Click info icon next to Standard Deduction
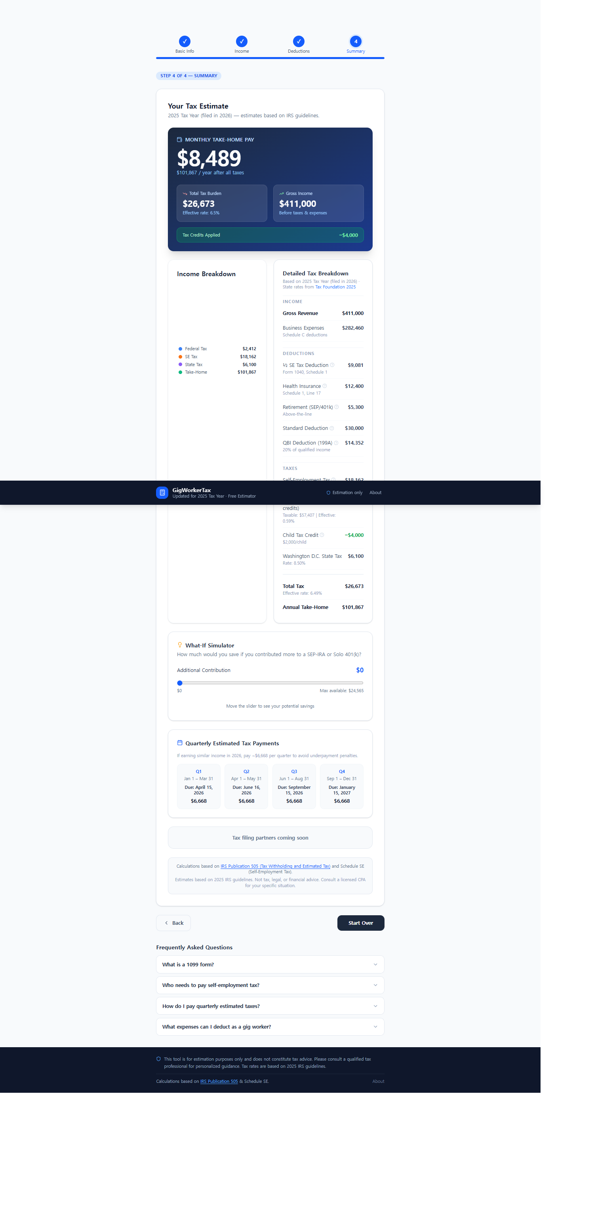The width and height of the screenshot is (594, 1214). (x=331, y=428)
